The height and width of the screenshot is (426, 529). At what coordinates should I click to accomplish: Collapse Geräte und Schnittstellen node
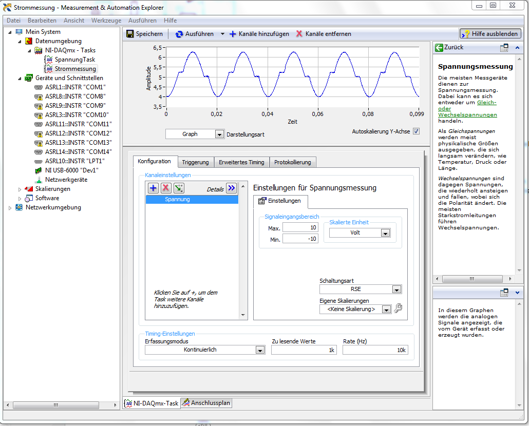point(20,79)
